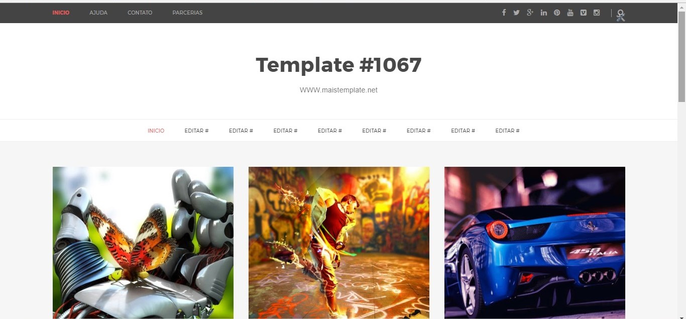This screenshot has width=686, height=319.
Task: Open the search icon in top bar
Action: pos(621,14)
